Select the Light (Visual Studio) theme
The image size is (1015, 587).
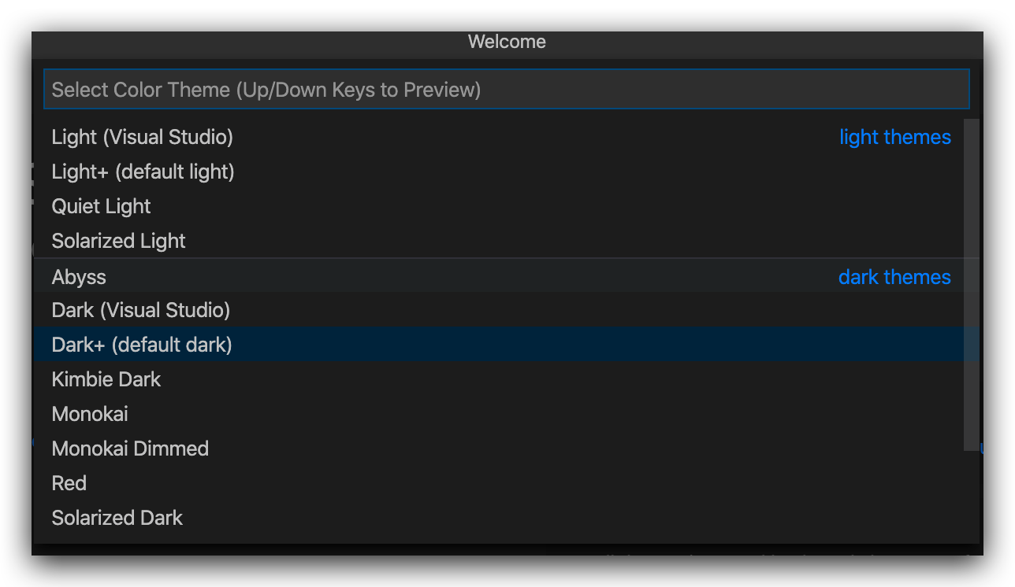coord(143,137)
